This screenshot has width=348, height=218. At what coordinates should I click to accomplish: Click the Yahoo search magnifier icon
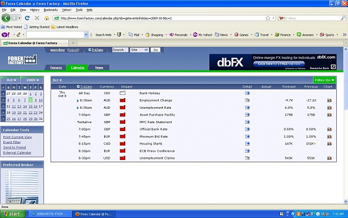[343, 18]
